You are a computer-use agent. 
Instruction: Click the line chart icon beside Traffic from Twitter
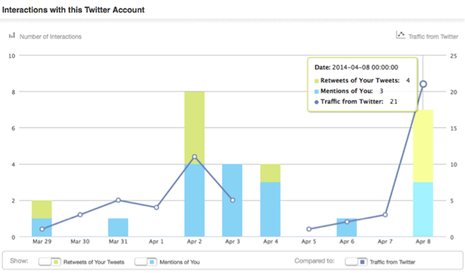point(400,35)
